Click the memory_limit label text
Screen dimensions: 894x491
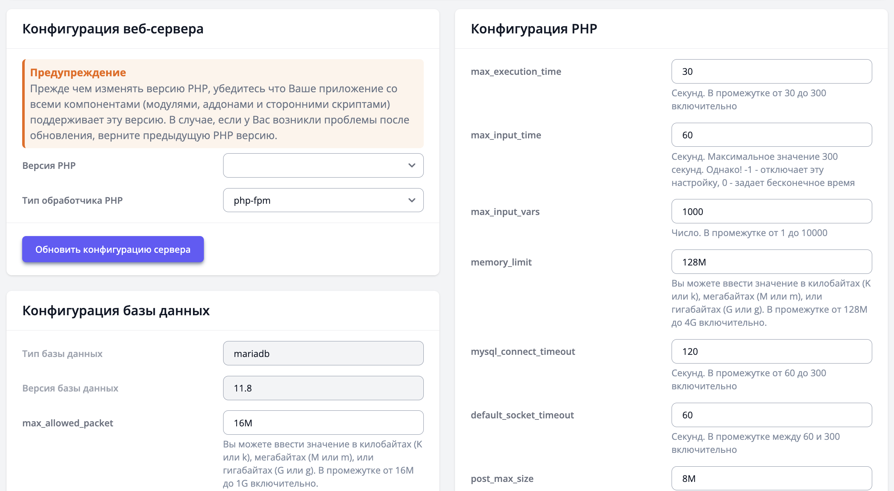pos(501,262)
